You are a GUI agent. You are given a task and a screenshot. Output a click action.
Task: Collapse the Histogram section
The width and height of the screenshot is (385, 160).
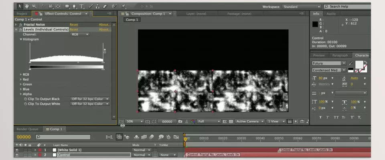tap(21, 39)
